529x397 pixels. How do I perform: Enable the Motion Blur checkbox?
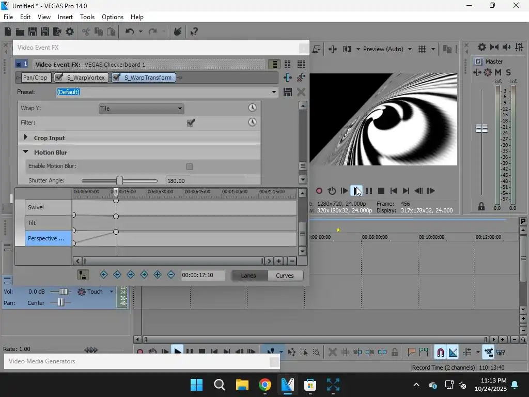point(190,166)
